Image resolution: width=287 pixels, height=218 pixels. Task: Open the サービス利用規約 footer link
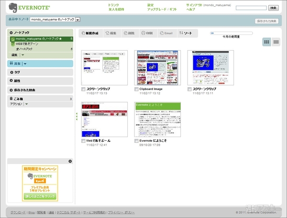click(94, 213)
